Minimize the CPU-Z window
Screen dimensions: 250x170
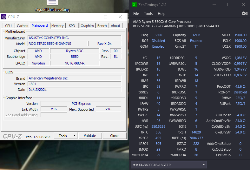pyautogui.click(x=91, y=17)
